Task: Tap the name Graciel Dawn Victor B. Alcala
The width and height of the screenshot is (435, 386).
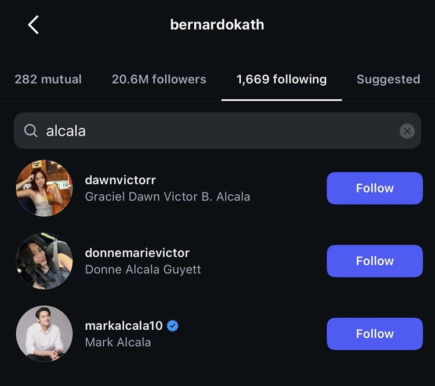Action: (x=168, y=197)
